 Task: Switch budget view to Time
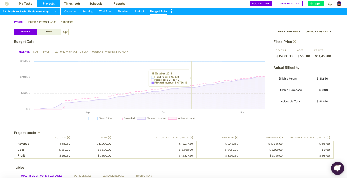coord(49,32)
